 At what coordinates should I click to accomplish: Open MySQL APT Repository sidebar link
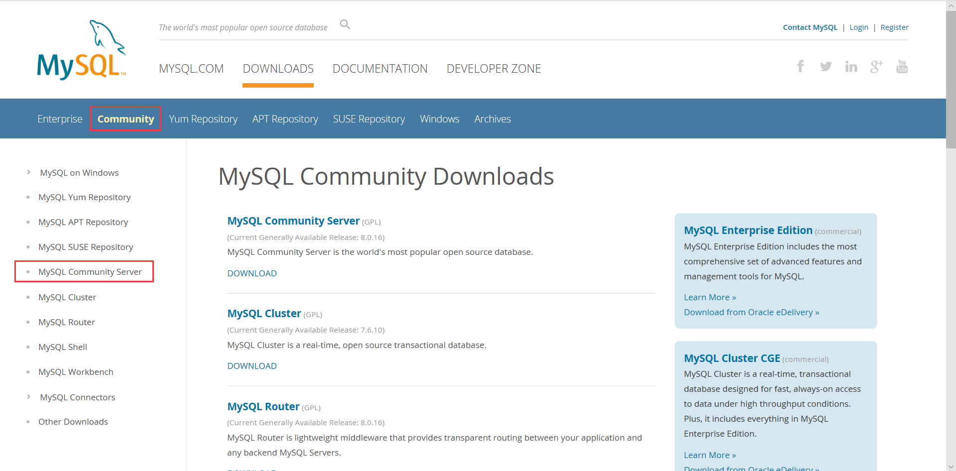coord(83,222)
